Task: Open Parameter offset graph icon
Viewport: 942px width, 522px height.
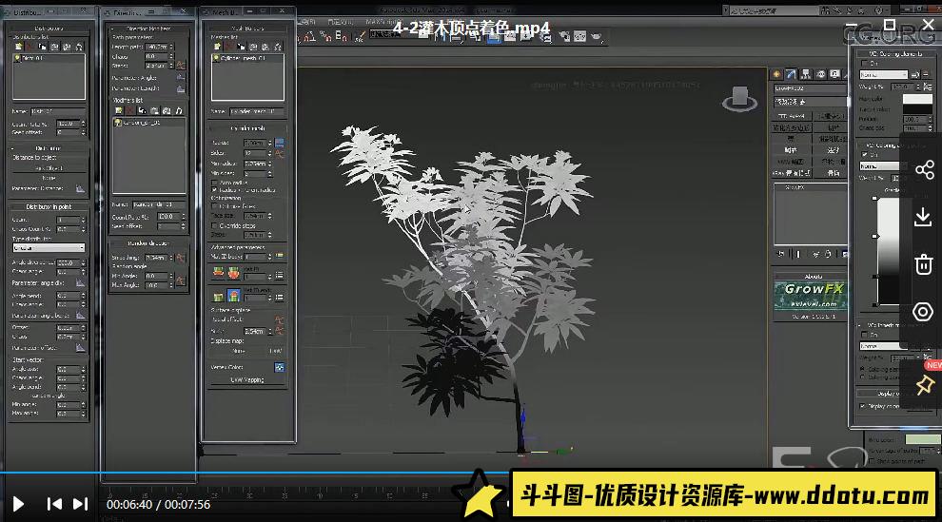Action: [x=80, y=347]
